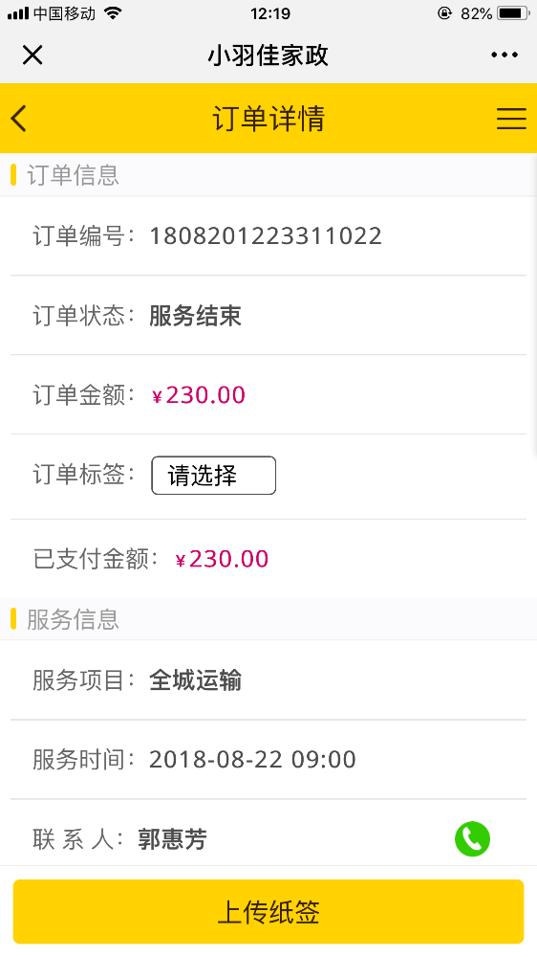This screenshot has height=957, width=537.
Task: Go back using the left arrow
Action: 19,118
